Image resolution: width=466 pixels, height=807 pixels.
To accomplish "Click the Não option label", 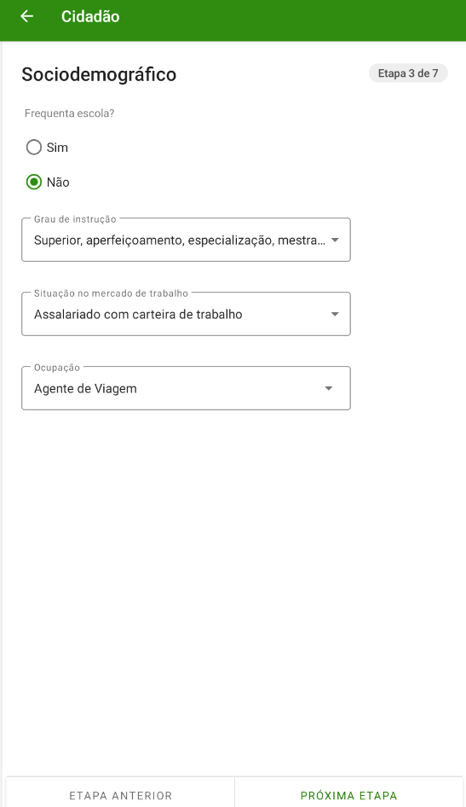I will [x=58, y=183].
